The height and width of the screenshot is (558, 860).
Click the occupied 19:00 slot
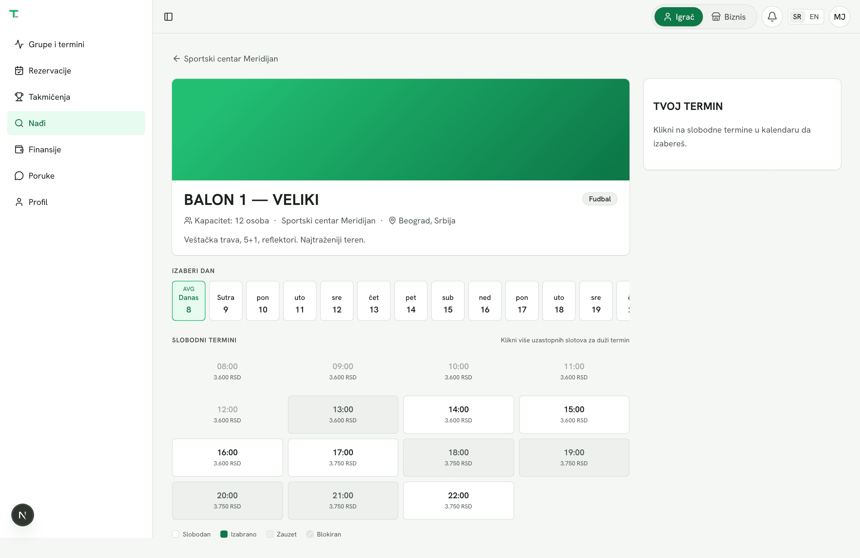click(x=574, y=457)
